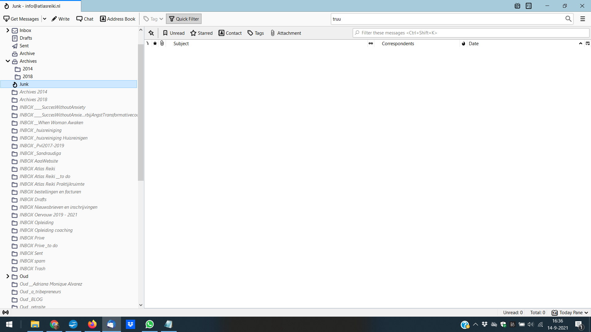Expand the Inbox folder tree
The image size is (591, 332).
(8, 30)
